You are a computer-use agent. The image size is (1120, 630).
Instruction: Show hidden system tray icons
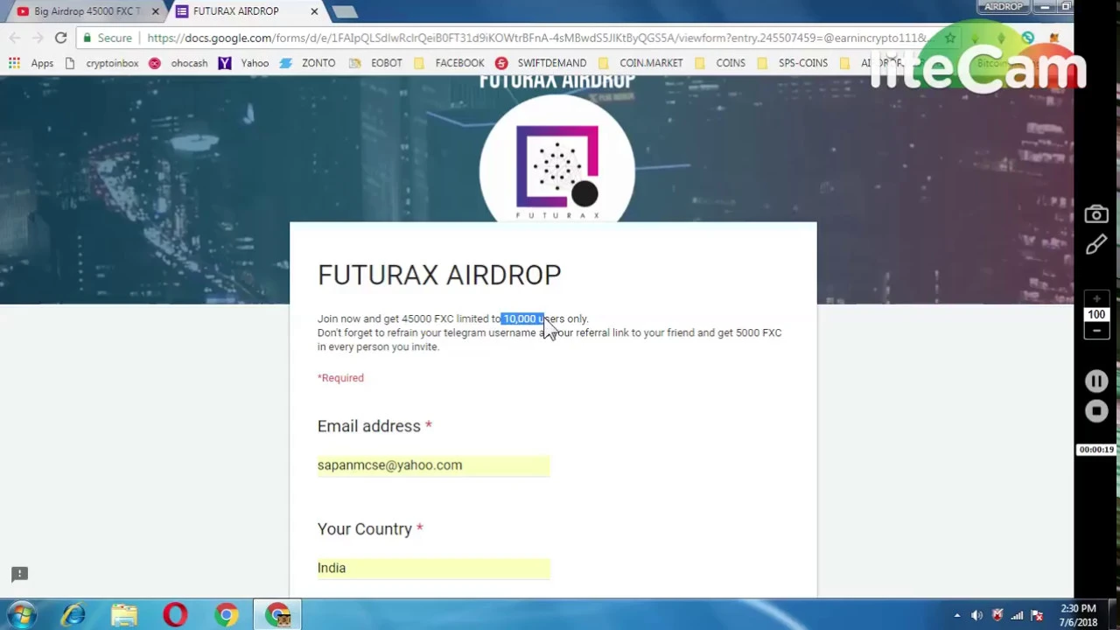pos(957,615)
